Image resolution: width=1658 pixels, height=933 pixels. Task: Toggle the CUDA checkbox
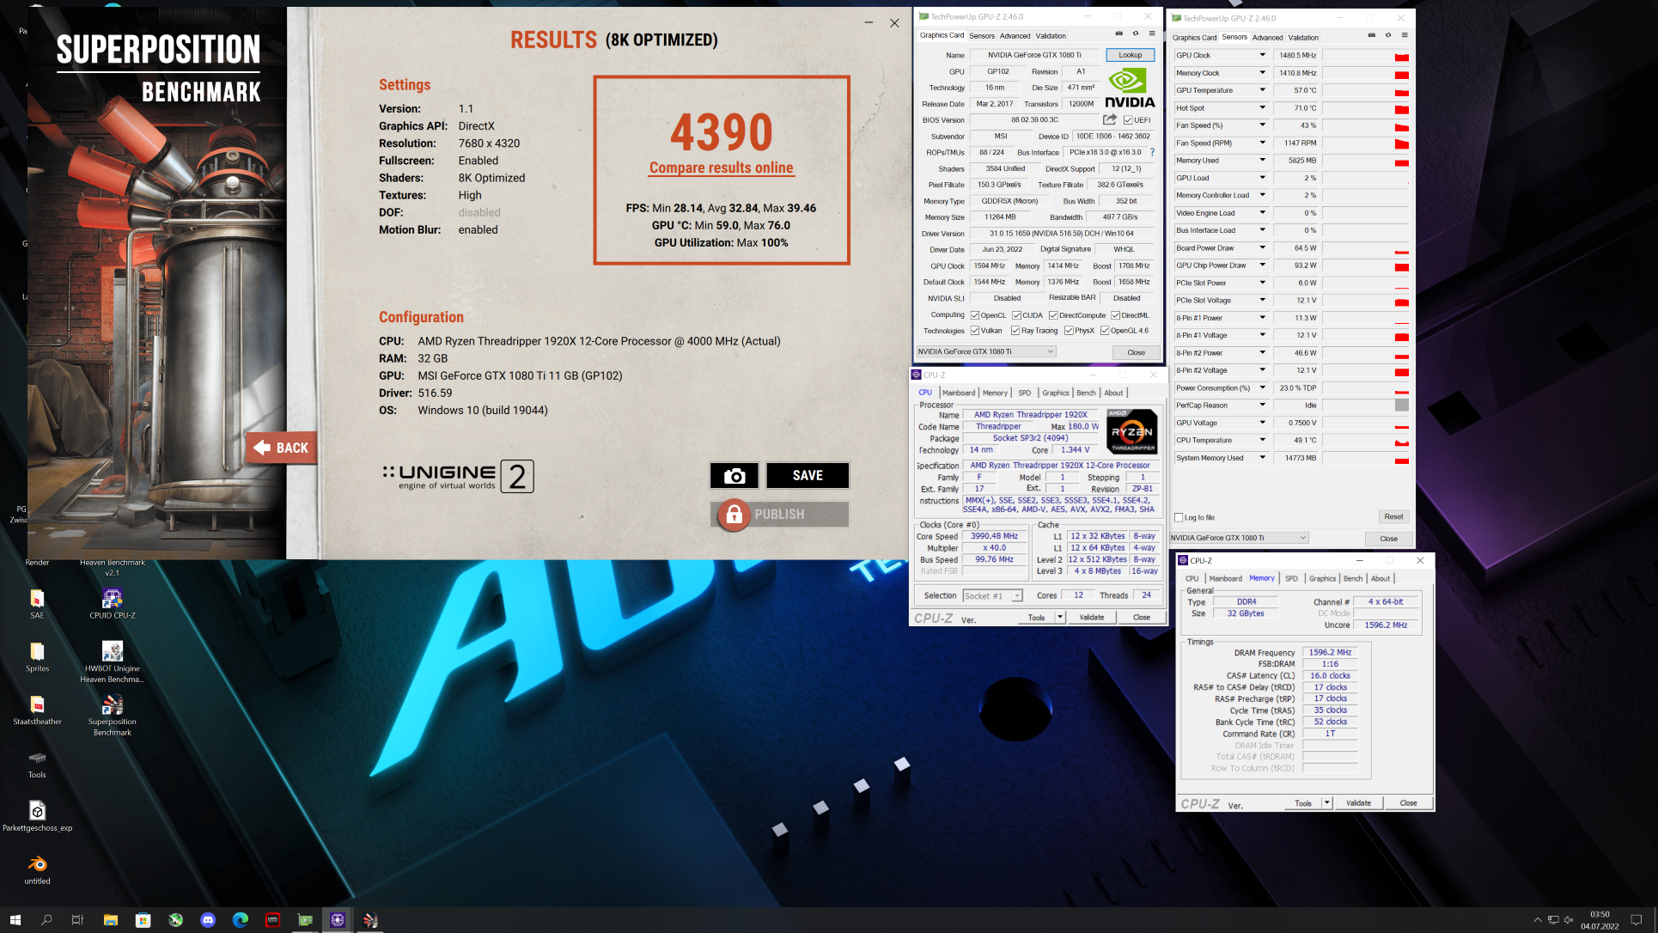pyautogui.click(x=1016, y=315)
